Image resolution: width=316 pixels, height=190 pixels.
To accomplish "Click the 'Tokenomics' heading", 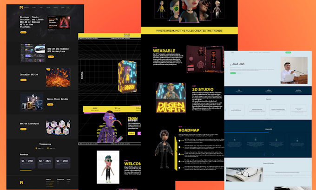I will (x=45, y=144).
